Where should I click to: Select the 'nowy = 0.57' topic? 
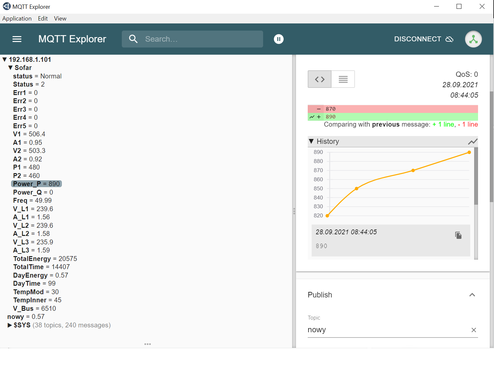pos(26,317)
